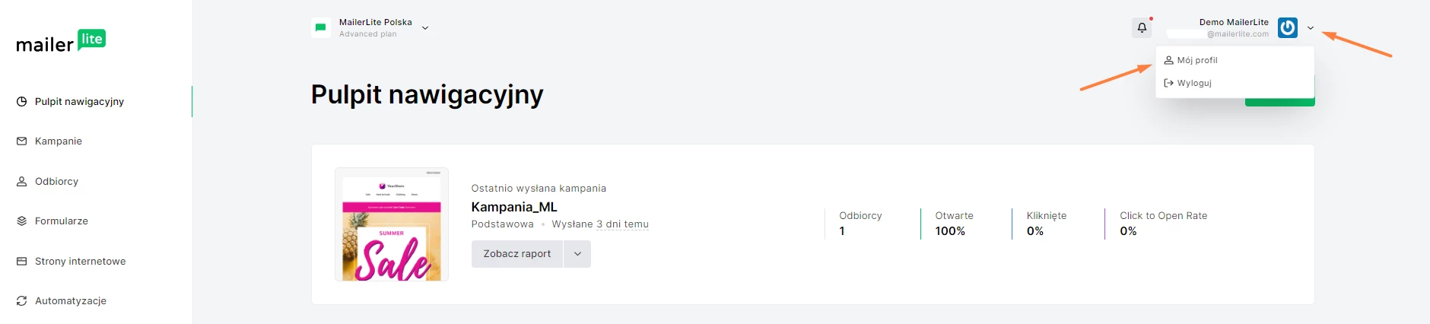
Task: Select Mój profil from the menu
Action: click(x=1197, y=60)
